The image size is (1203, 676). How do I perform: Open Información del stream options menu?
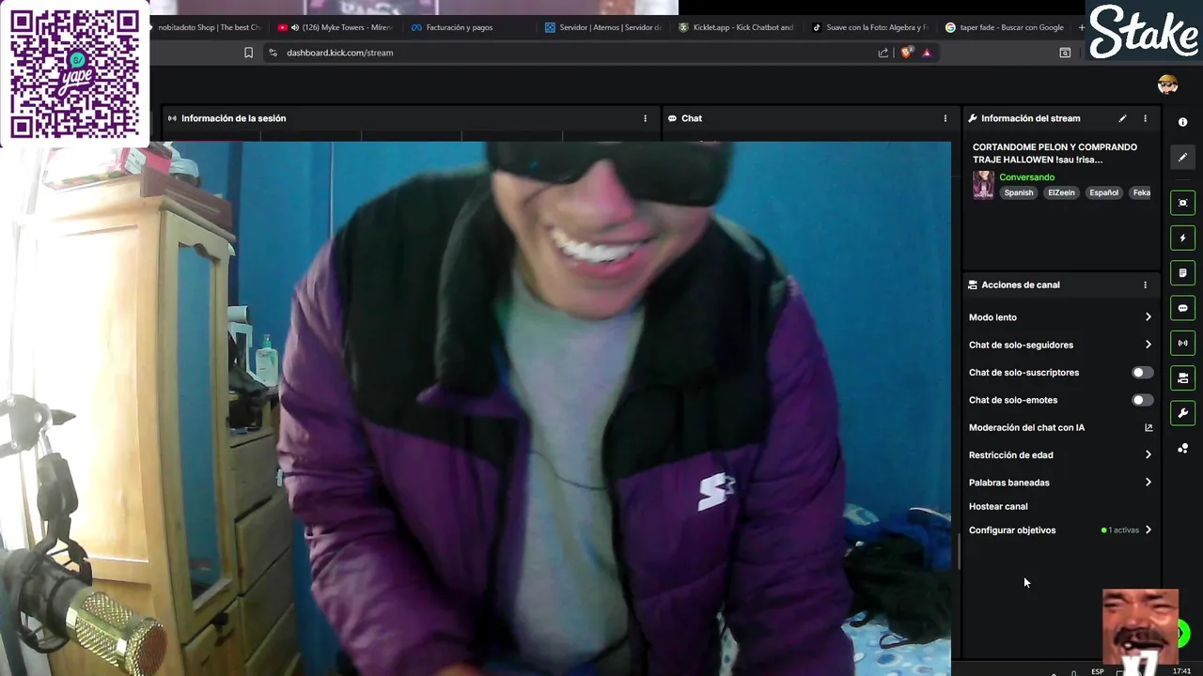pyautogui.click(x=1145, y=118)
